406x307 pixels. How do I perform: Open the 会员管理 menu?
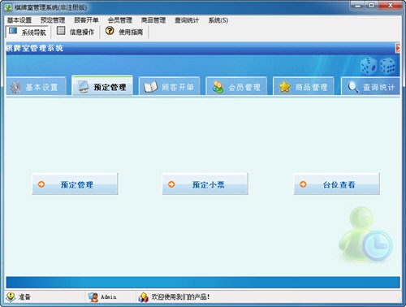120,20
